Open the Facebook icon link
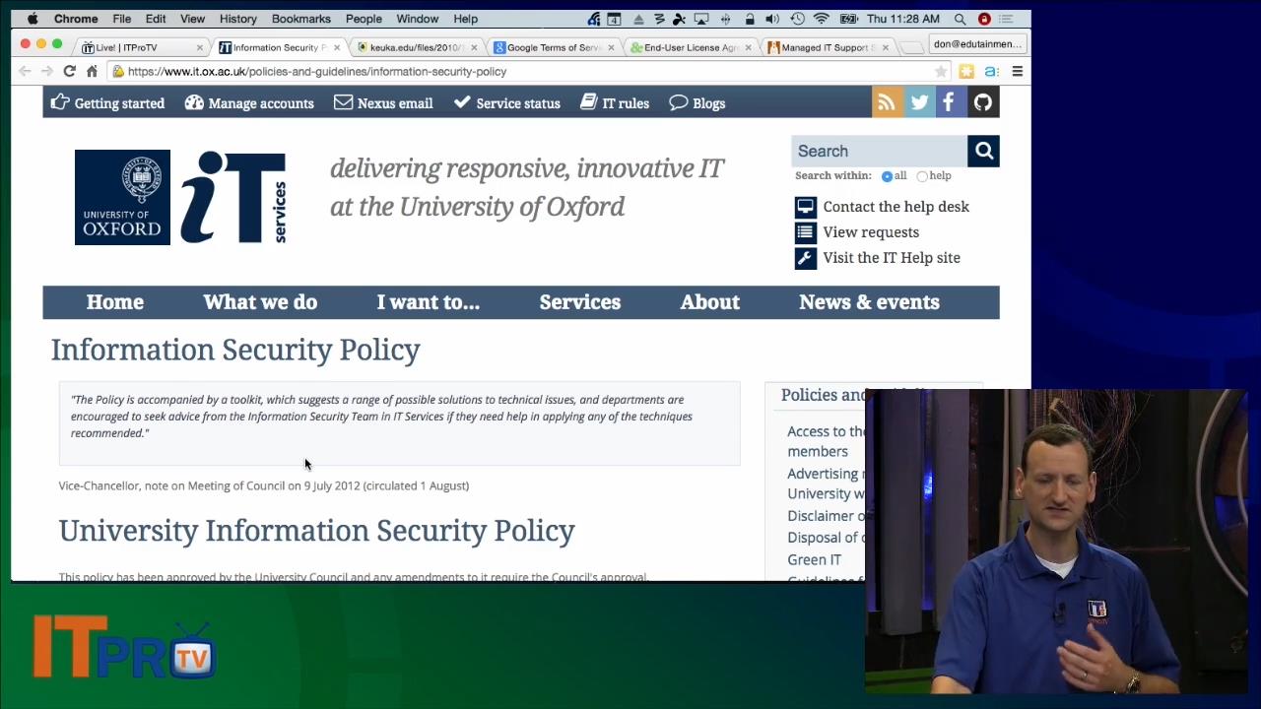 tap(951, 102)
